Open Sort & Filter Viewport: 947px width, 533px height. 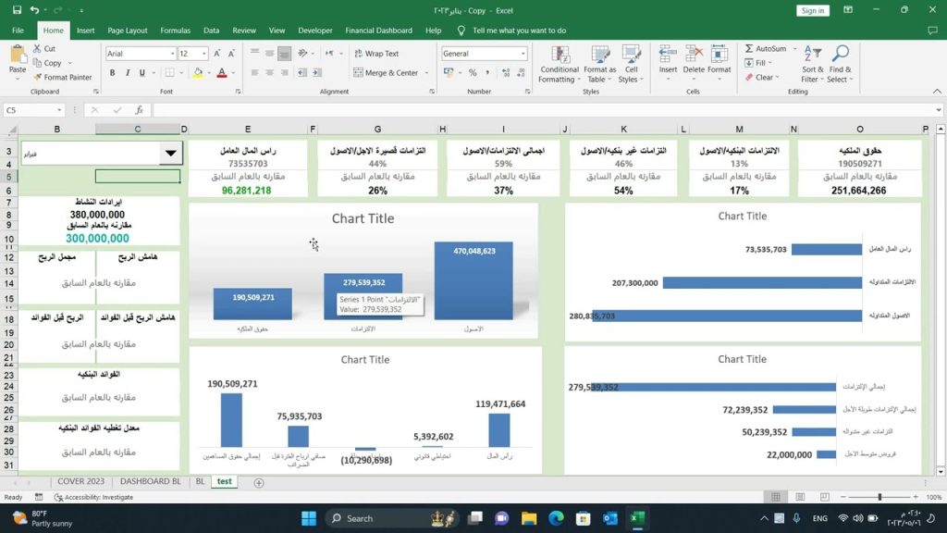tap(812, 64)
